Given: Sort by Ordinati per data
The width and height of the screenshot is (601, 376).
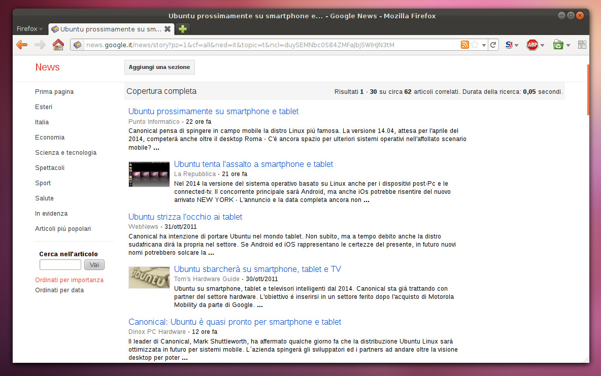Looking at the screenshot, I should (x=59, y=290).
